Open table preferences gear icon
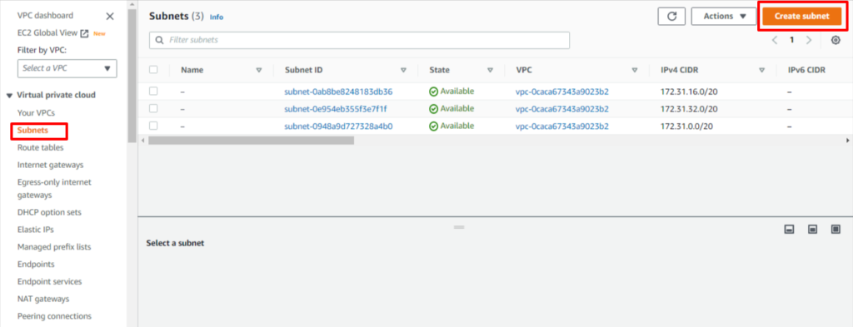 click(836, 40)
